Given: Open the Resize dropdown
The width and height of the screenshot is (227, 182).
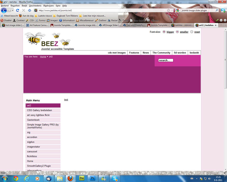Looking at the screenshot, I should point(113,20).
